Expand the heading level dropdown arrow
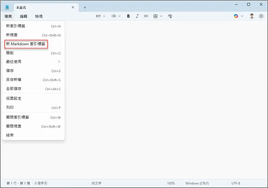This screenshot has height=188, width=268. (104, 16)
